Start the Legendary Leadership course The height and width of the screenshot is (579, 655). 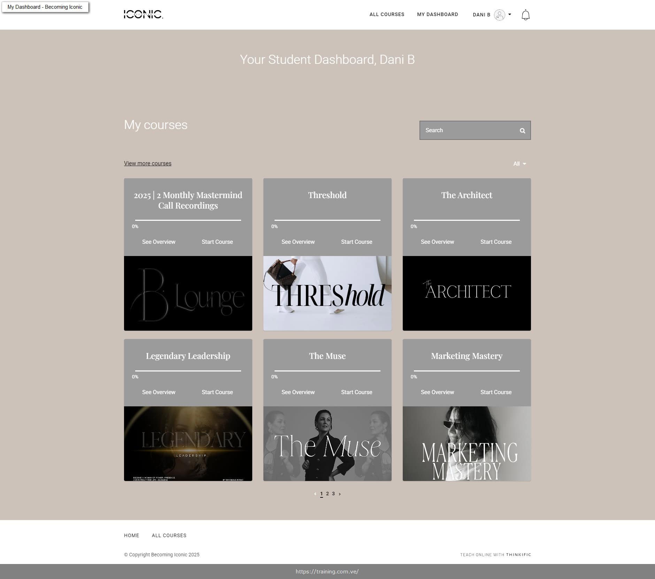pos(217,392)
